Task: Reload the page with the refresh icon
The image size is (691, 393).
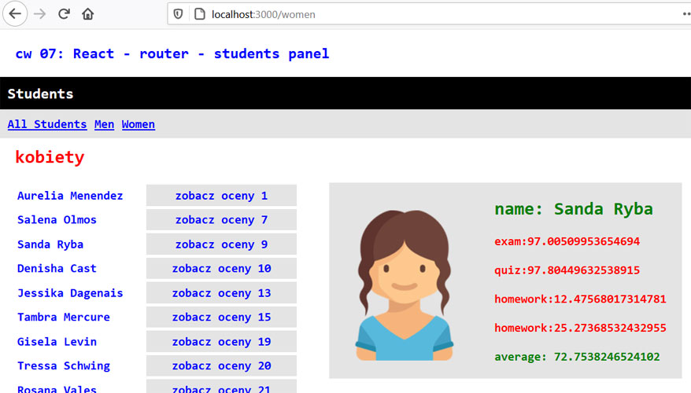Action: coord(64,14)
